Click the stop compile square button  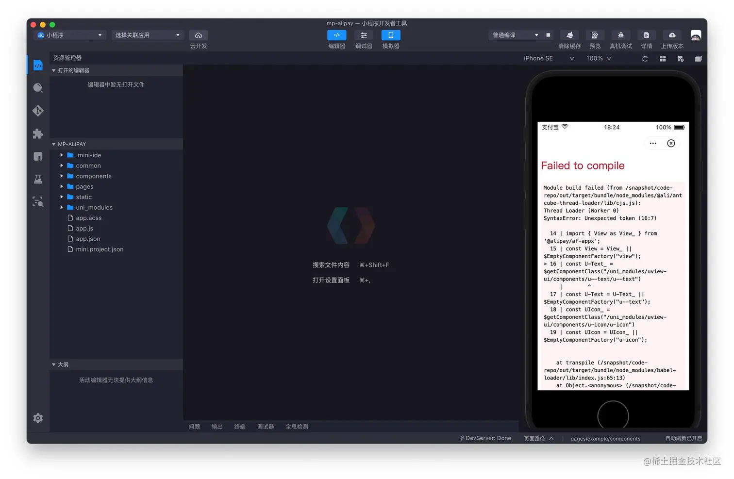(548, 35)
